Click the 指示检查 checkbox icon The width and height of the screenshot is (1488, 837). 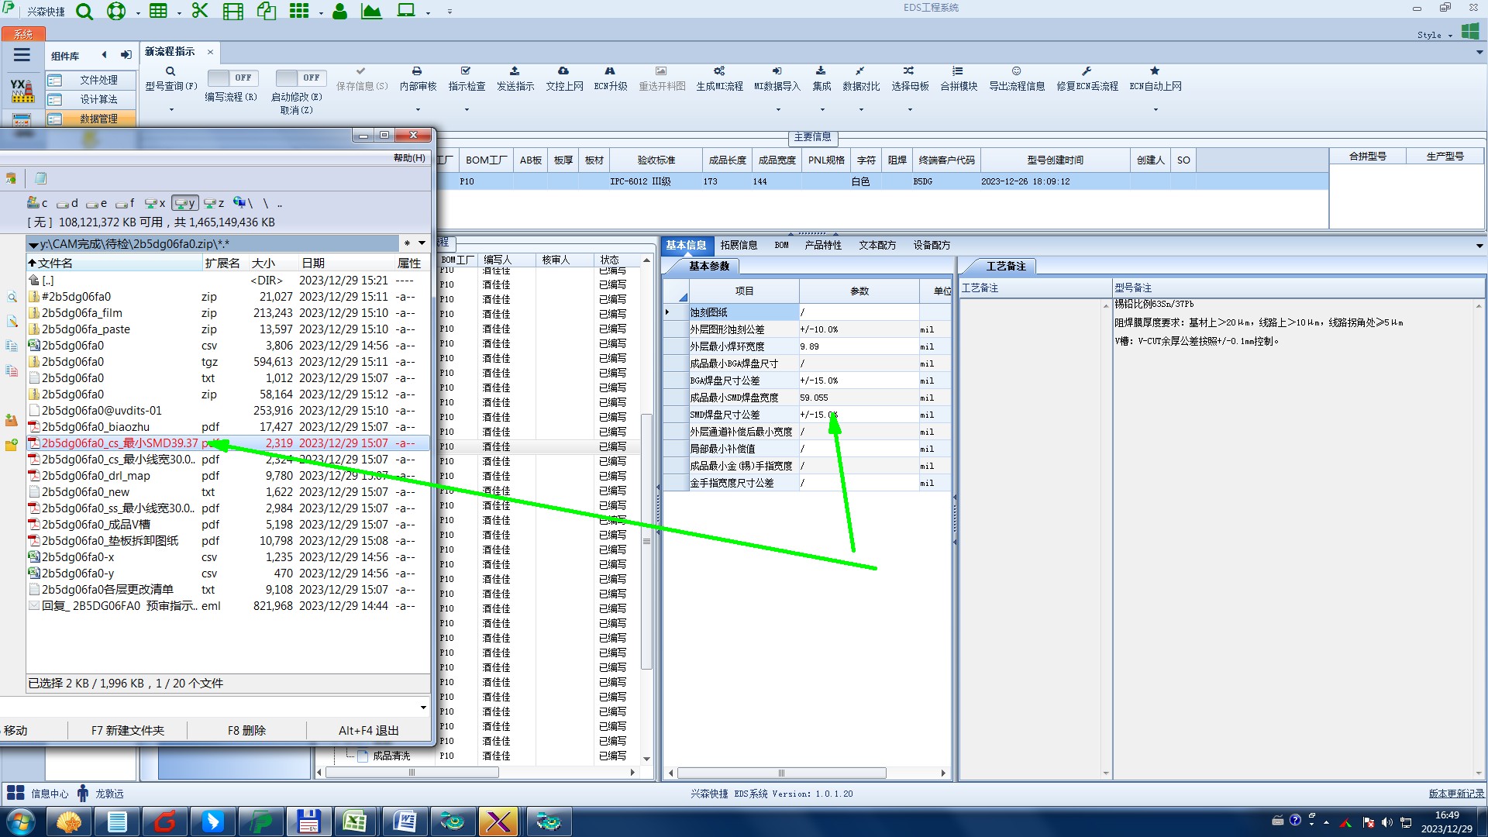466,71
